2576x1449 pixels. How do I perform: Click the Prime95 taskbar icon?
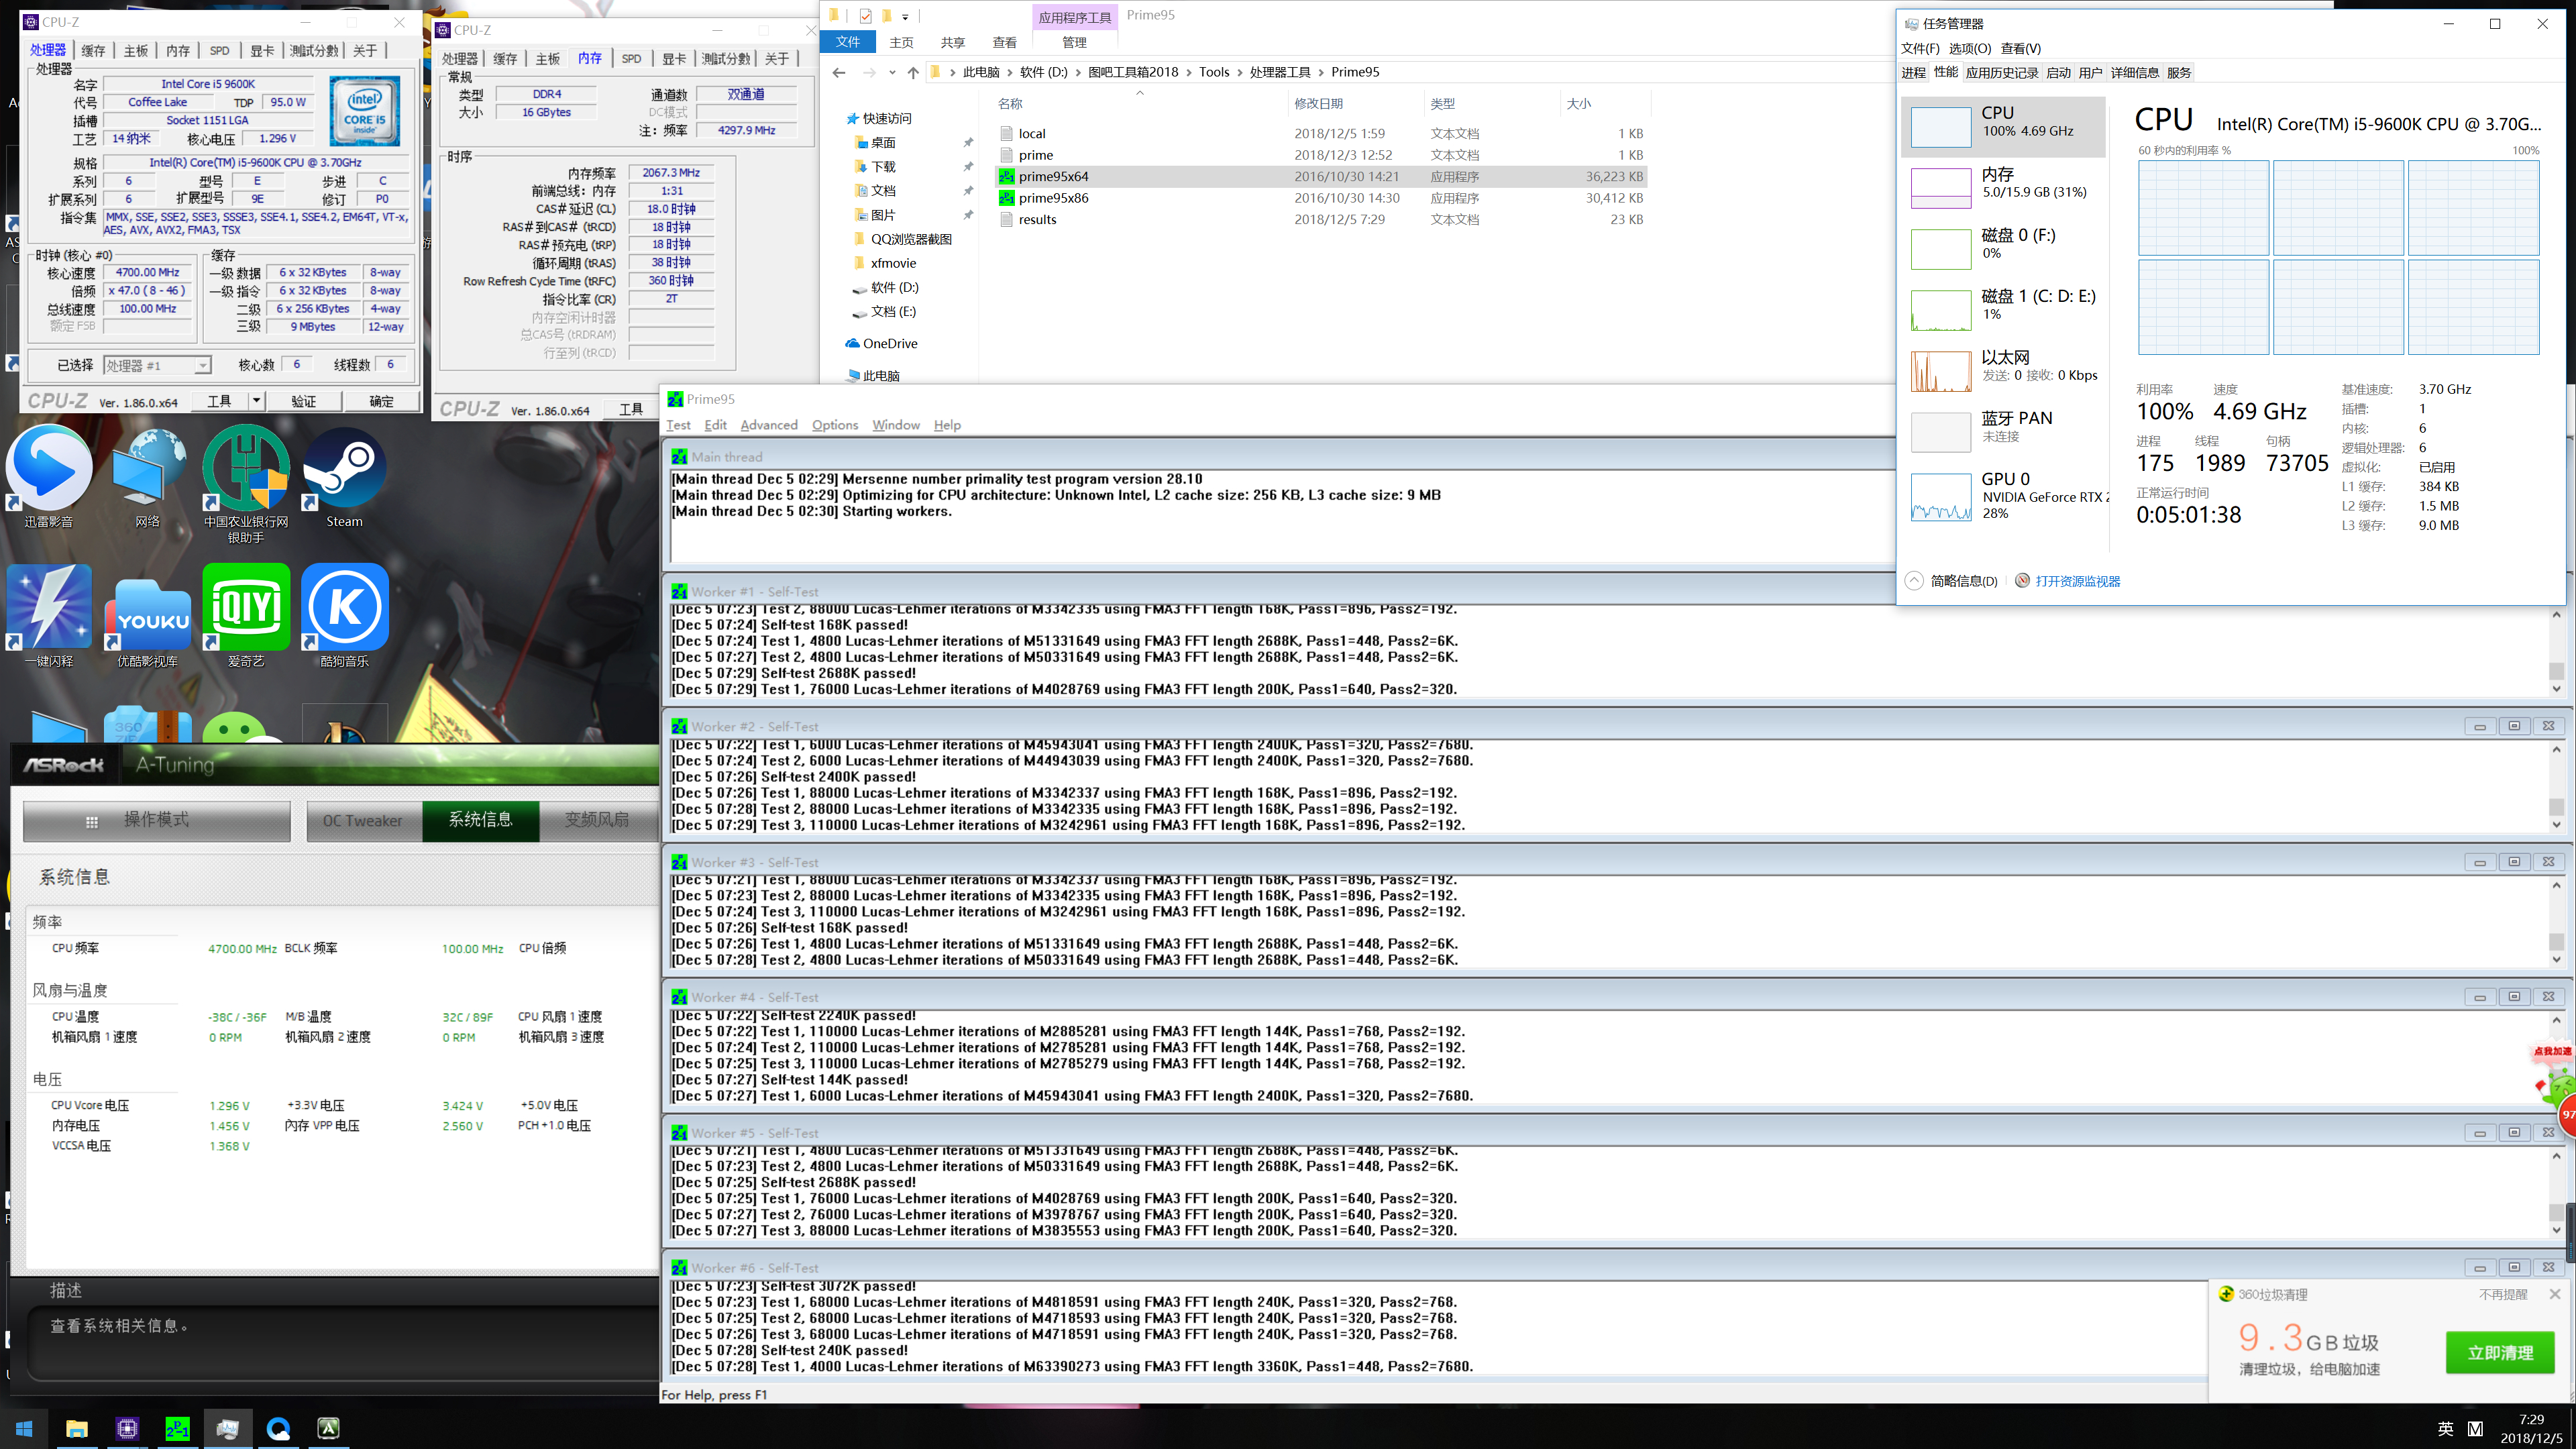[x=177, y=1428]
